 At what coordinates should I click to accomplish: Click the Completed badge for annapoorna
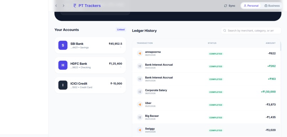coord(216,54)
